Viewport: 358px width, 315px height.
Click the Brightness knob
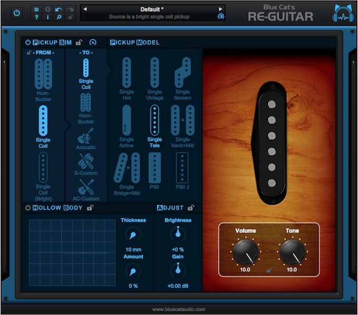click(178, 234)
